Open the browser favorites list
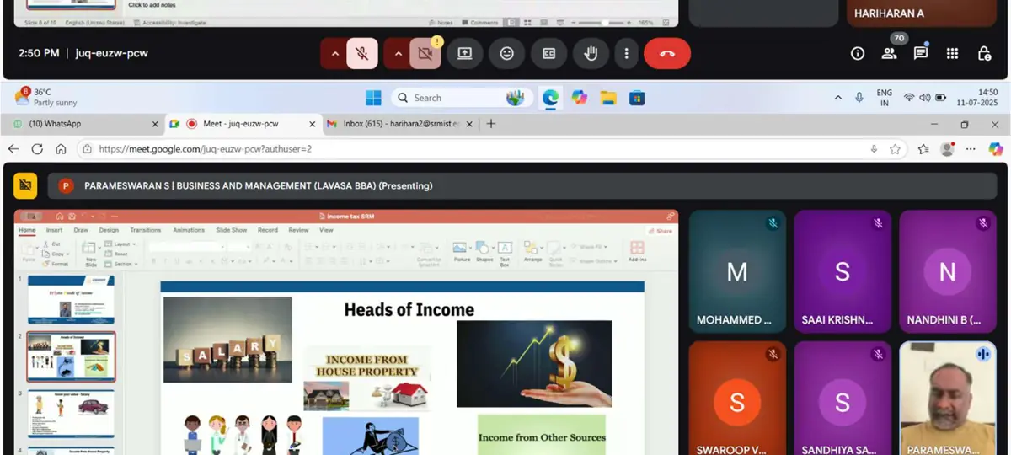The height and width of the screenshot is (455, 1011). pyautogui.click(x=923, y=149)
